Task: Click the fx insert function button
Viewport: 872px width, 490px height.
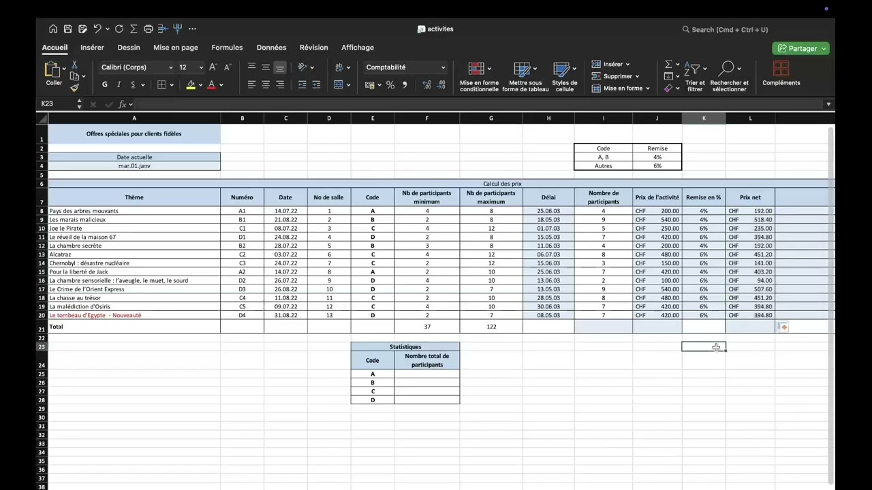Action: [x=123, y=104]
